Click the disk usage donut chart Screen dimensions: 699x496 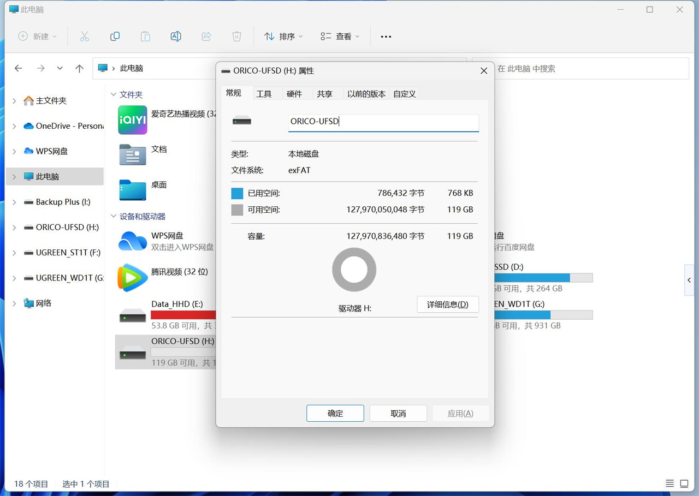point(354,270)
